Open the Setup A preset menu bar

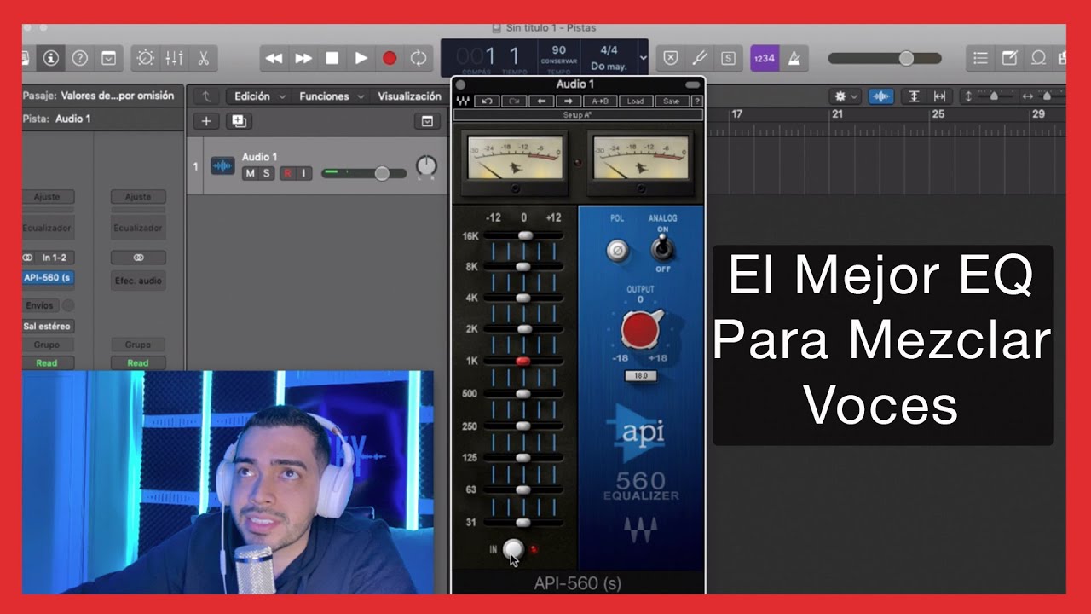(x=578, y=114)
